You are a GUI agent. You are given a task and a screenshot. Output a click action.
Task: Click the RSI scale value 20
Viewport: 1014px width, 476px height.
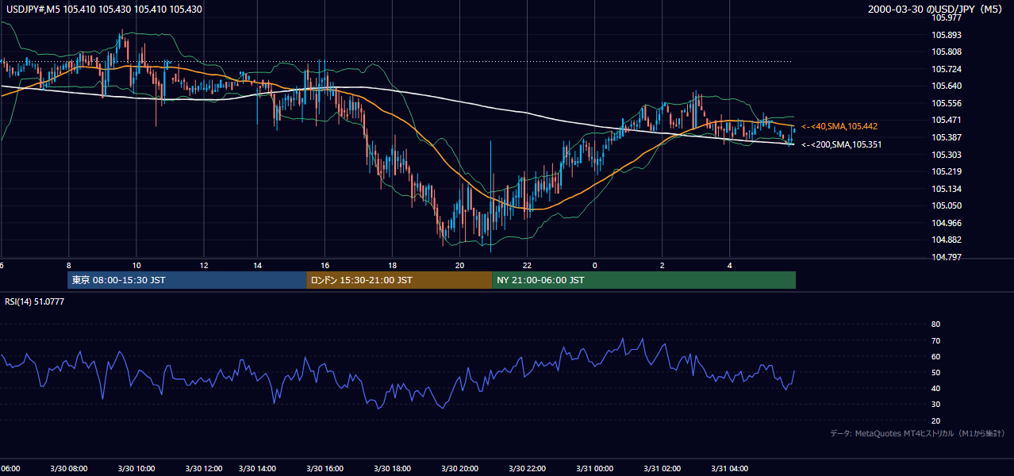point(935,420)
